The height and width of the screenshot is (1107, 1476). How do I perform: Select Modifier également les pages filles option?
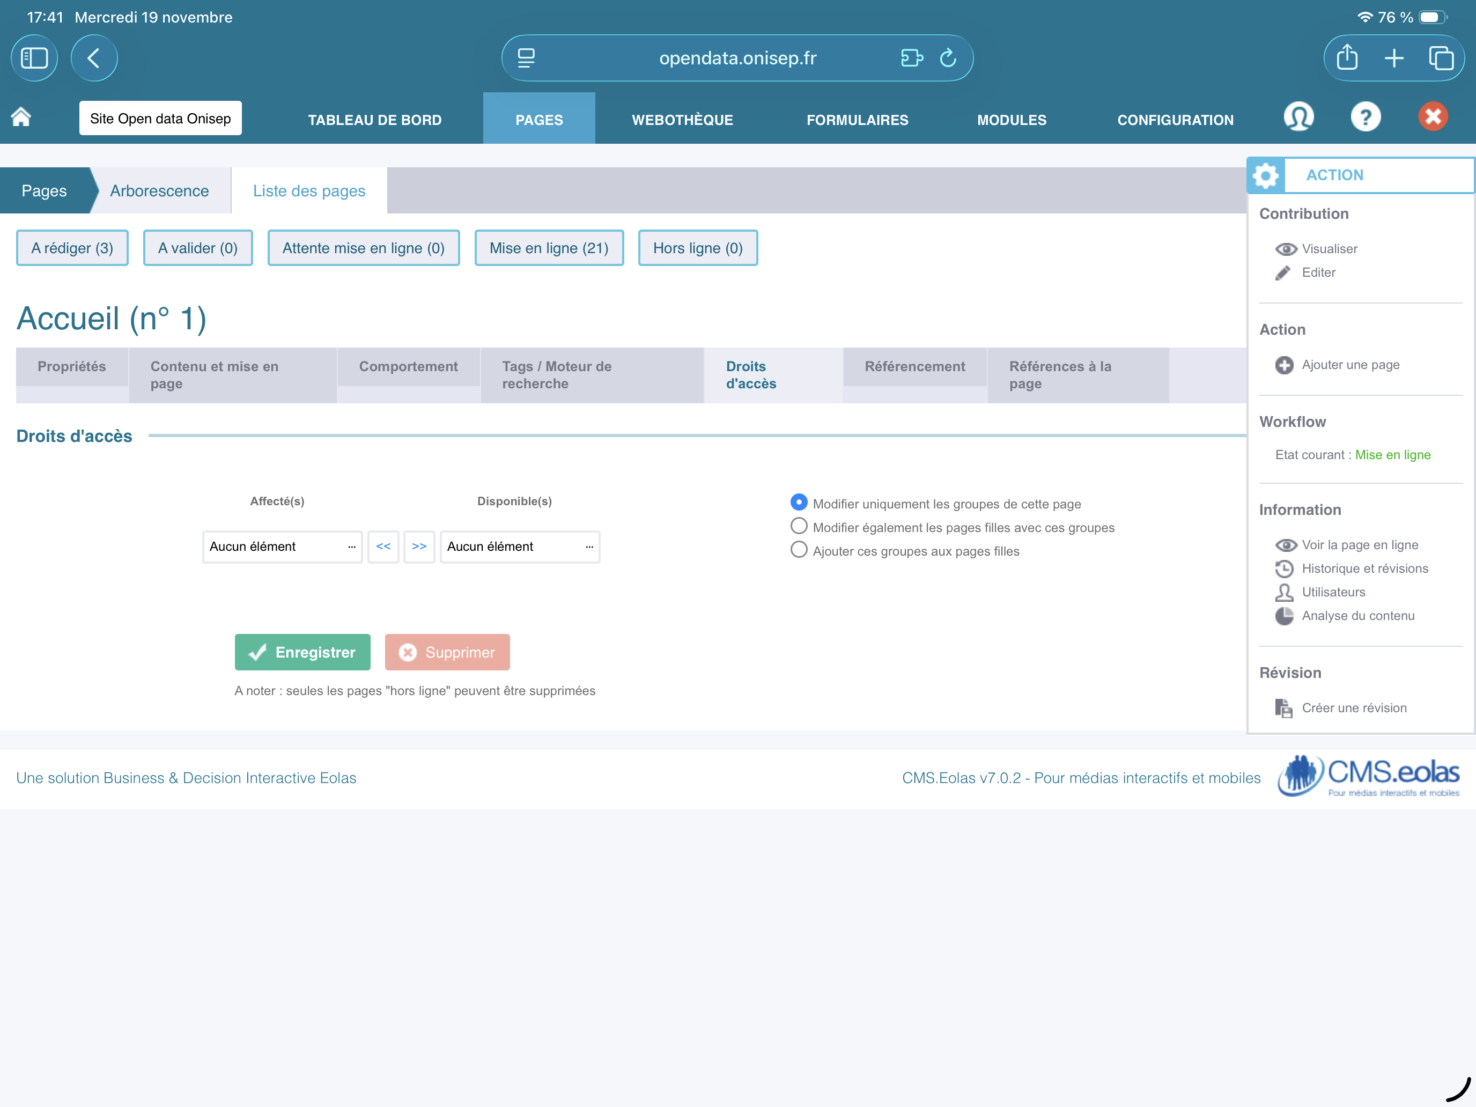(x=799, y=527)
